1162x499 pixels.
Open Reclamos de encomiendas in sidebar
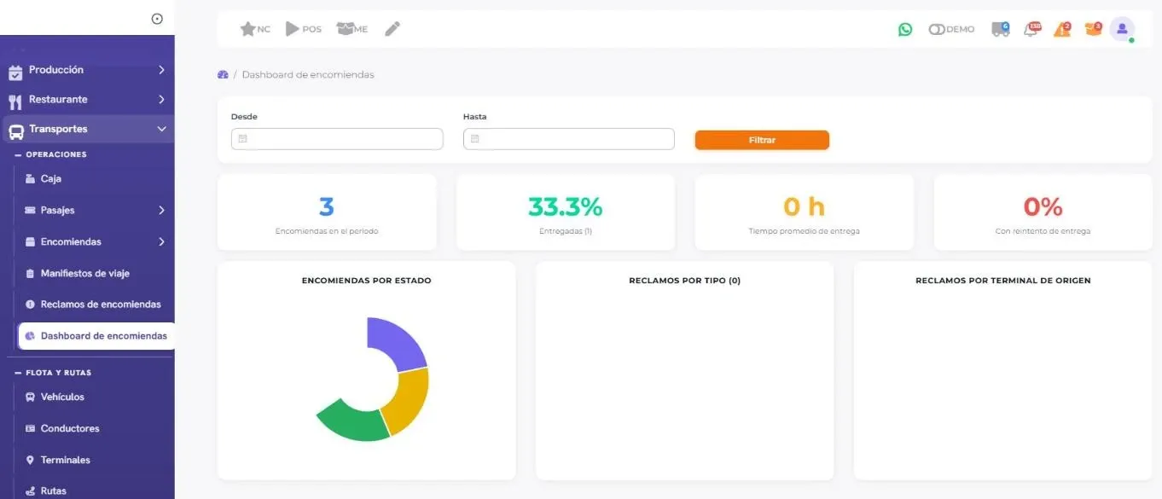coord(94,305)
